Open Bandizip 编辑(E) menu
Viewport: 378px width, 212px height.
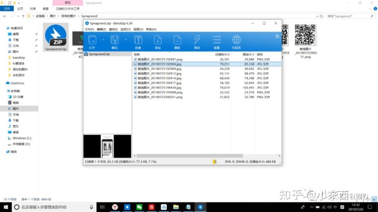[101, 29]
